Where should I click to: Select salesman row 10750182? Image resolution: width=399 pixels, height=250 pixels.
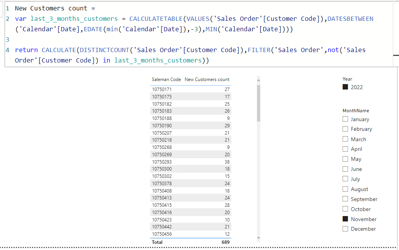[x=191, y=104]
